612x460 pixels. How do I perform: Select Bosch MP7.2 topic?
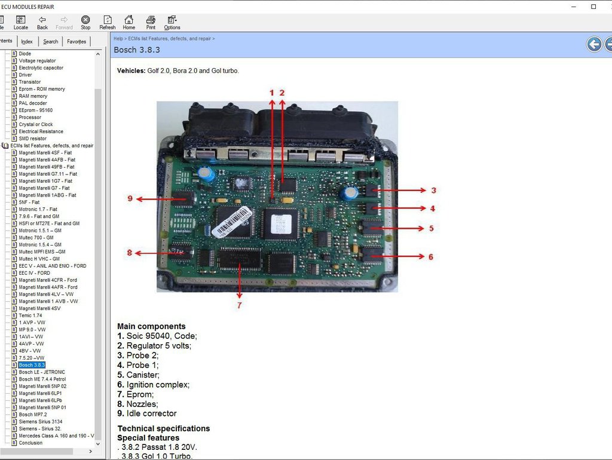(x=33, y=415)
